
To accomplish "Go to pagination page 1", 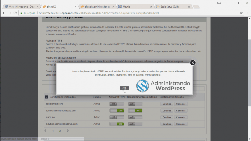I will point(53,131).
